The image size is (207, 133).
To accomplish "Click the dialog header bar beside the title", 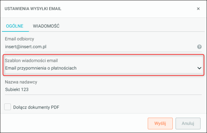I will 127,9.
